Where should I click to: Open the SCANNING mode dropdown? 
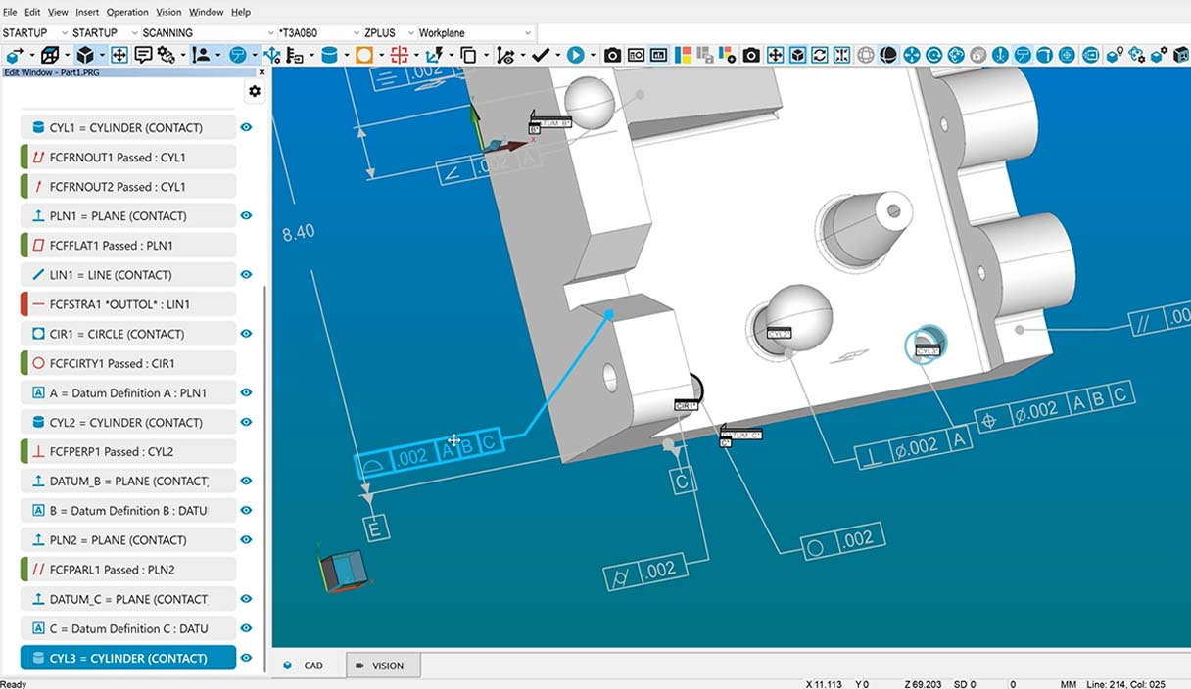point(270,33)
